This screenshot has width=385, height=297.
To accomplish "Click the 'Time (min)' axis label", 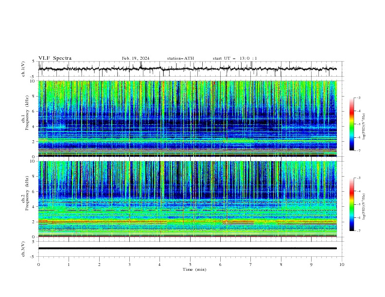I will click(x=194, y=269).
